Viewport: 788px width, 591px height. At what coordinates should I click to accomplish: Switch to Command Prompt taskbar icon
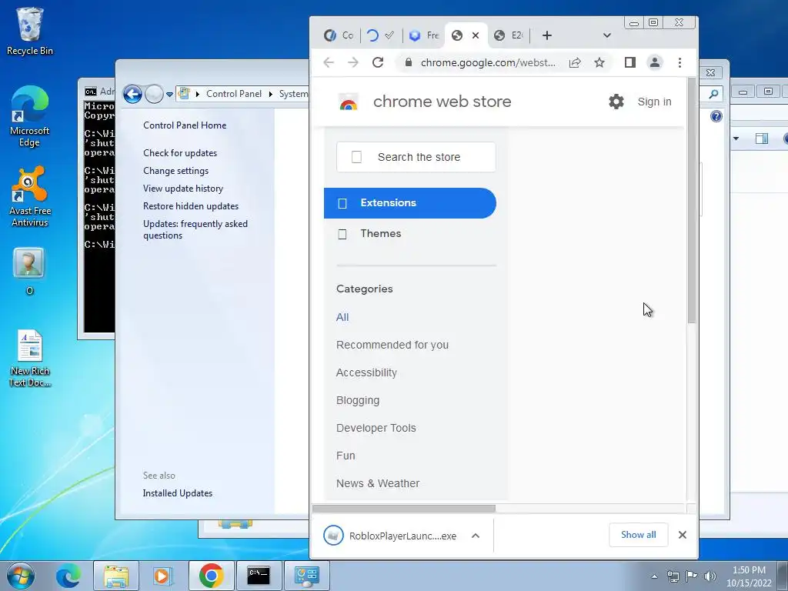point(259,576)
